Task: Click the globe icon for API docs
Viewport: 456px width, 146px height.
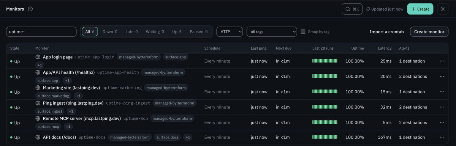Action: (x=38, y=137)
